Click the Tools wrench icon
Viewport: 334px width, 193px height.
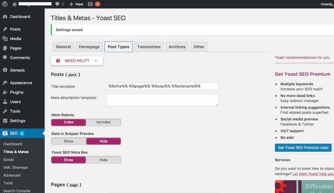coord(5,111)
